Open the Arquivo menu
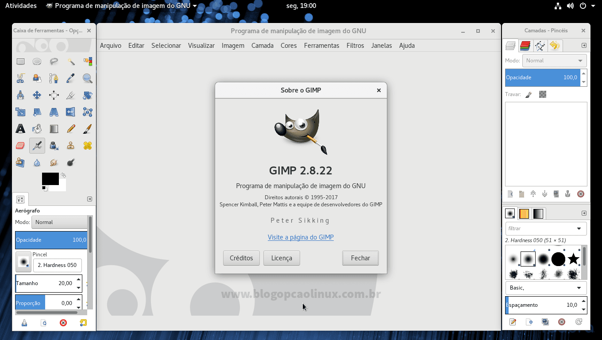This screenshot has width=602, height=340. coord(111,46)
